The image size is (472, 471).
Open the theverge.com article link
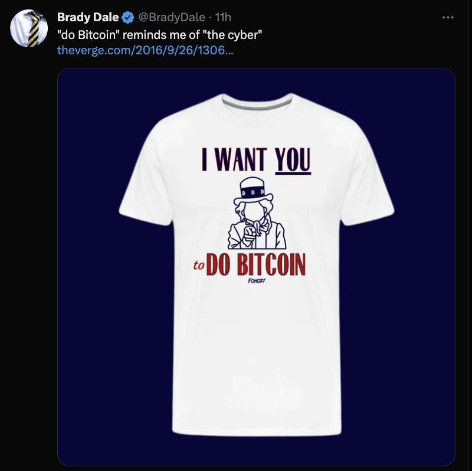[x=145, y=50]
